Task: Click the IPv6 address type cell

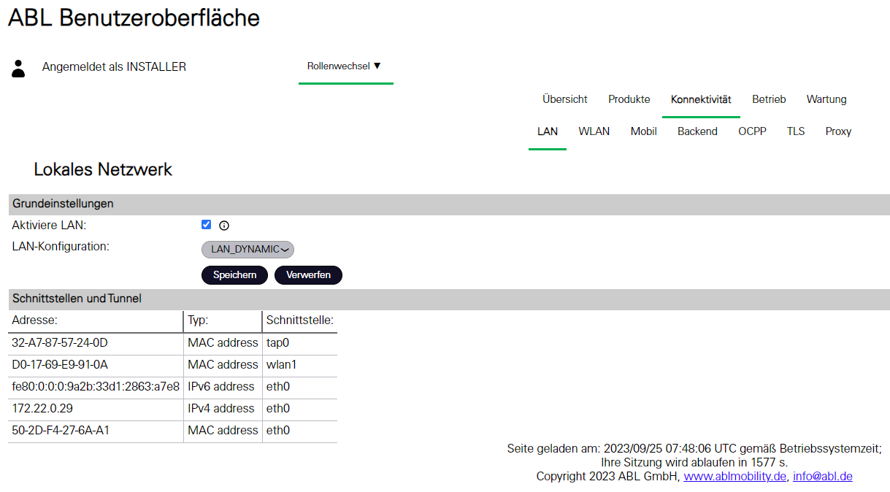Action: pos(223,386)
